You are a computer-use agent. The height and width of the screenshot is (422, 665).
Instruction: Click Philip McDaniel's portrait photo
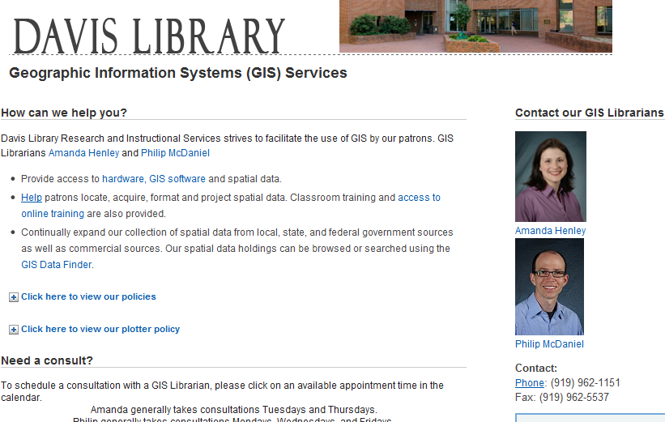tap(549, 287)
